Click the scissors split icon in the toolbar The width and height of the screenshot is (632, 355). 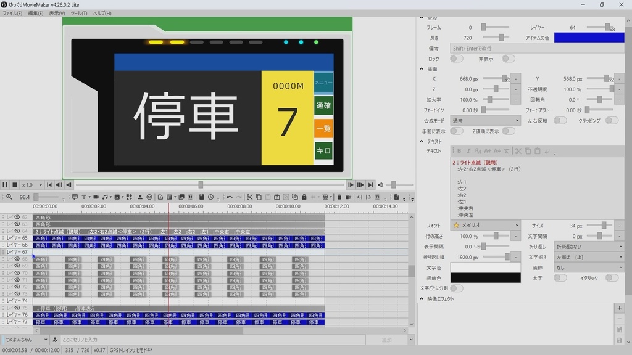tap(249, 197)
